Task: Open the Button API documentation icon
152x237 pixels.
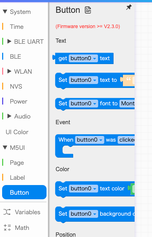Action: point(88,10)
